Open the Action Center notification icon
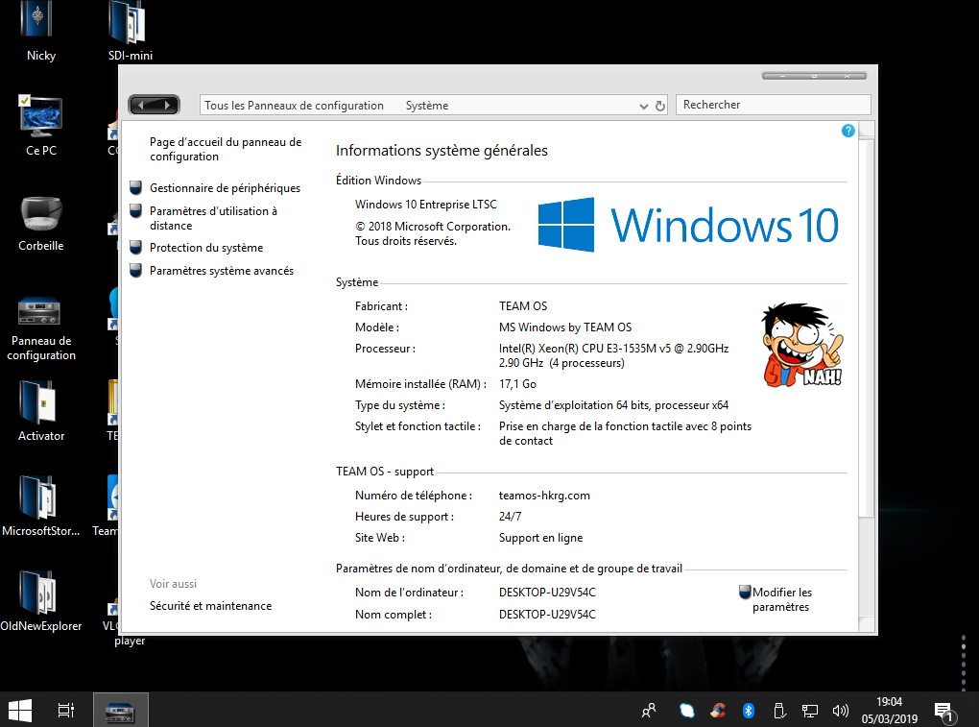This screenshot has height=727, width=979. (944, 712)
